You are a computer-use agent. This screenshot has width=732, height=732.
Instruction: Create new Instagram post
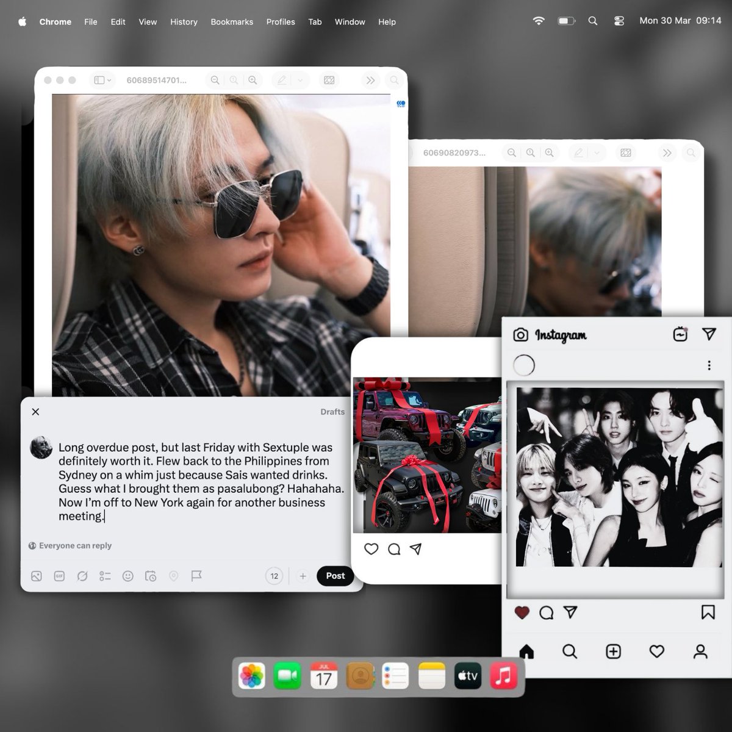pyautogui.click(x=613, y=651)
